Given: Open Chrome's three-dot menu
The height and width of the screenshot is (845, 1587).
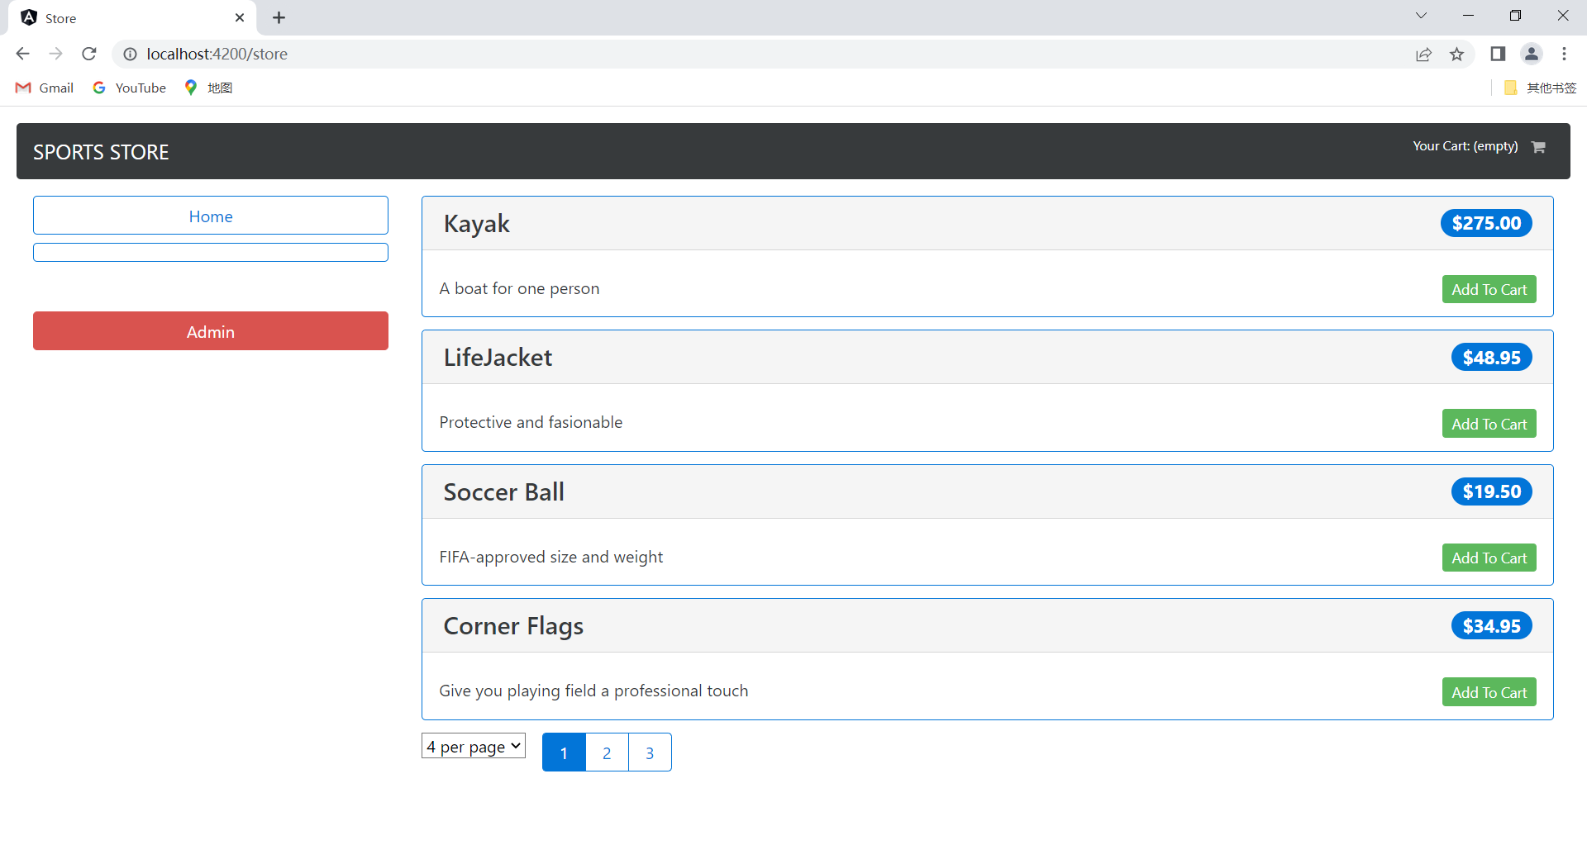Looking at the screenshot, I should (x=1564, y=54).
